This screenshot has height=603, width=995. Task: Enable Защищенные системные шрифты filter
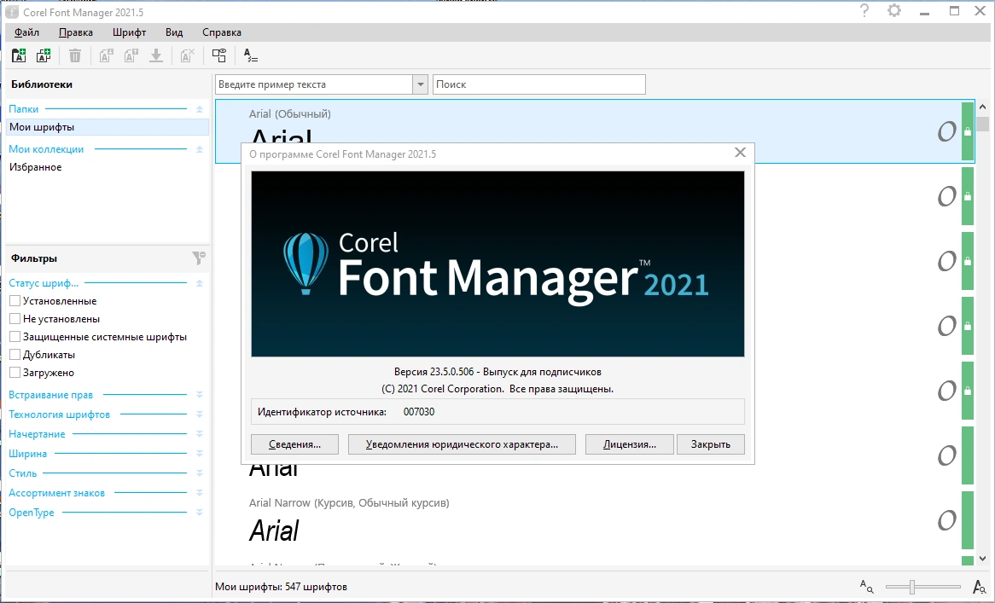point(15,336)
